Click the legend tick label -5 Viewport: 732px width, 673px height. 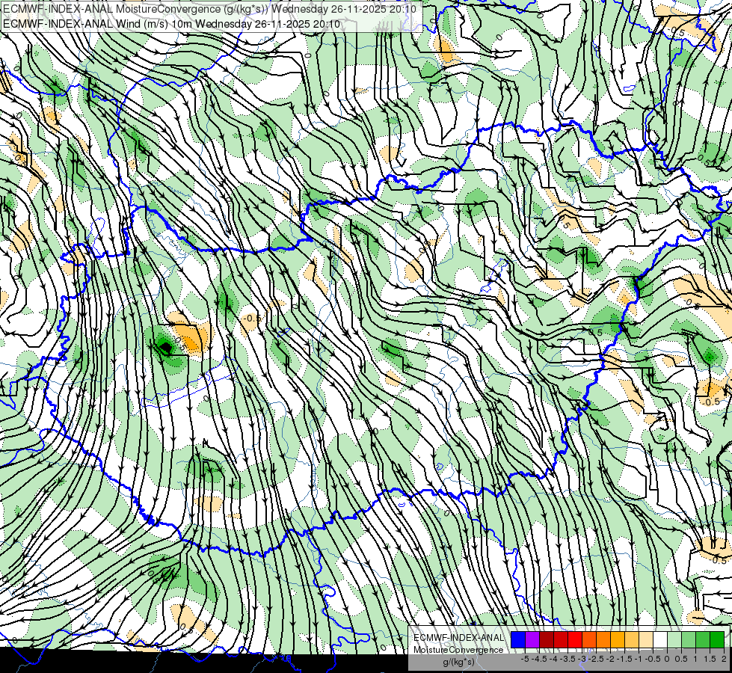525,659
